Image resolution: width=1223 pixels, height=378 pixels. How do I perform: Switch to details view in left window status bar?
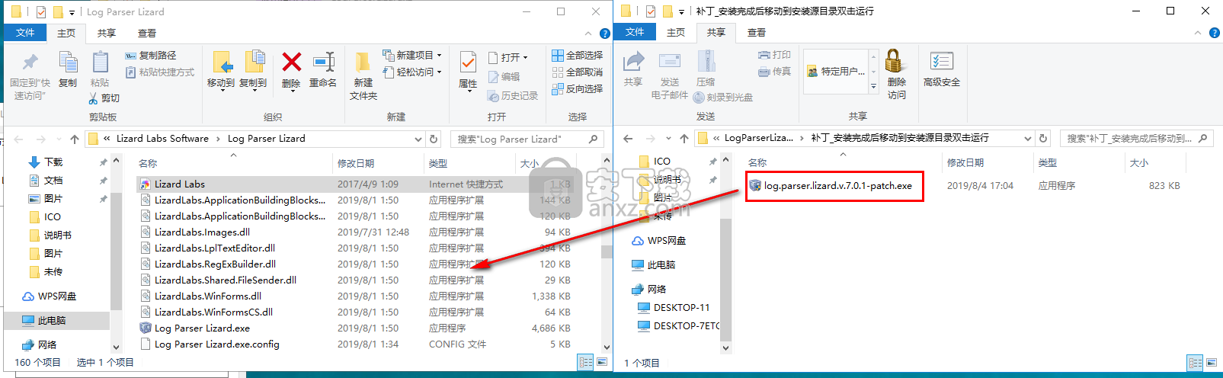(x=586, y=362)
